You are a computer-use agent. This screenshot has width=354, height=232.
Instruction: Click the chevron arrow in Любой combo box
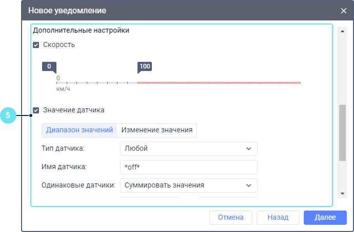pos(249,149)
